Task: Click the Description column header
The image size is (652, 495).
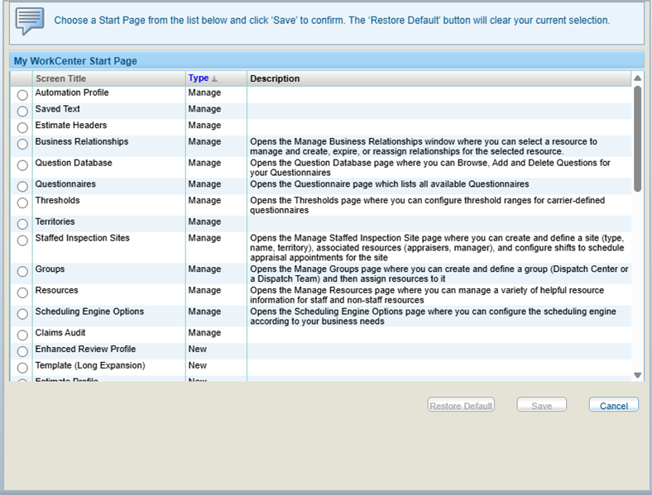Action: point(275,79)
